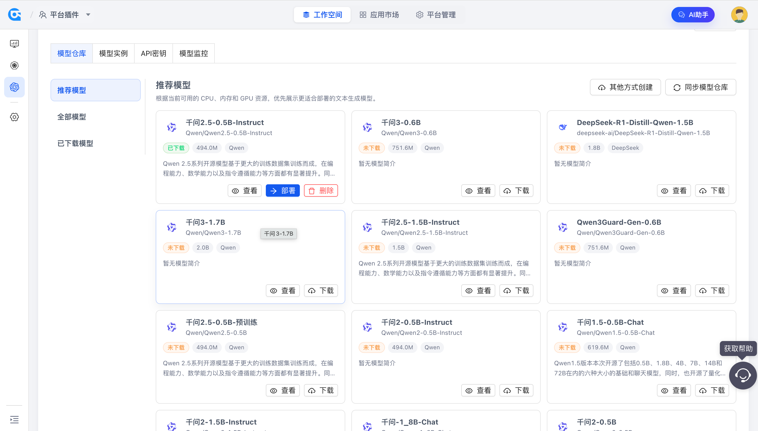Open the settings gear in the sidebar
This screenshot has width=758, height=431.
14,117
